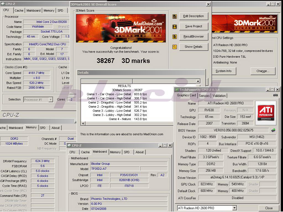Open About tab in CPU-Z Mainboard window
Screen dimensions: 283x212
point(140,152)
